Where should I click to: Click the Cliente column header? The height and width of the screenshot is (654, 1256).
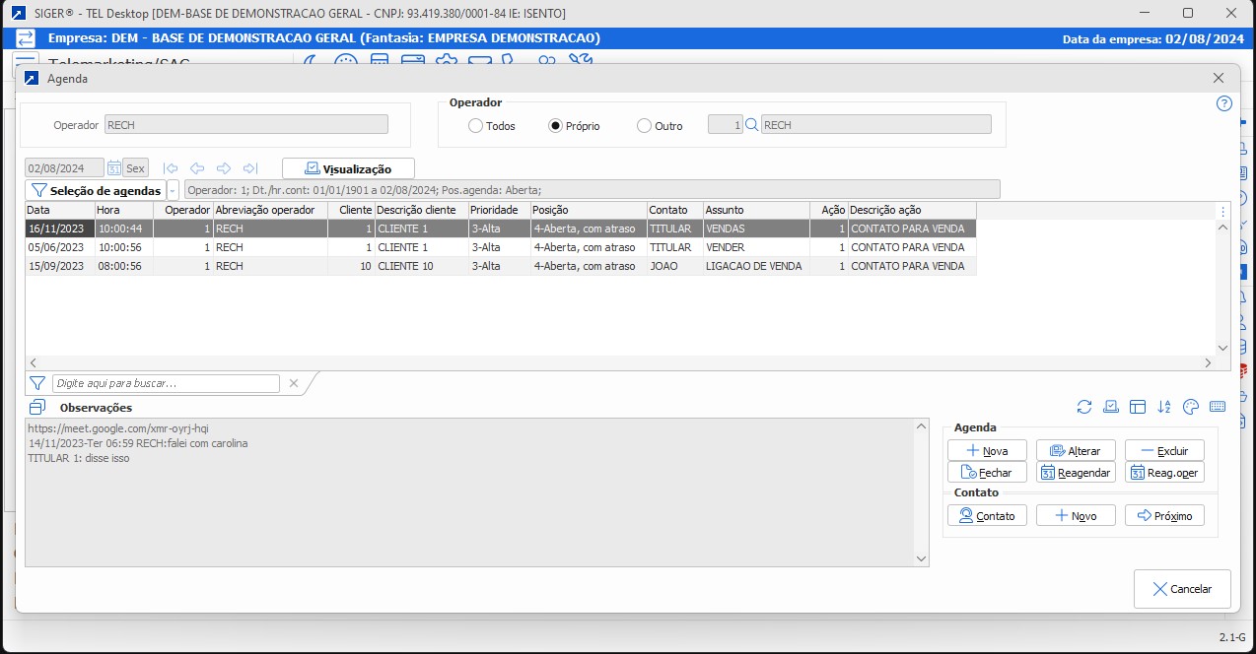[x=351, y=210]
